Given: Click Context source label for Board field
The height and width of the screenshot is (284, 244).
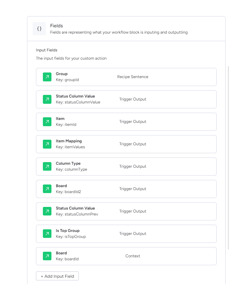Looking at the screenshot, I should pyautogui.click(x=133, y=256).
